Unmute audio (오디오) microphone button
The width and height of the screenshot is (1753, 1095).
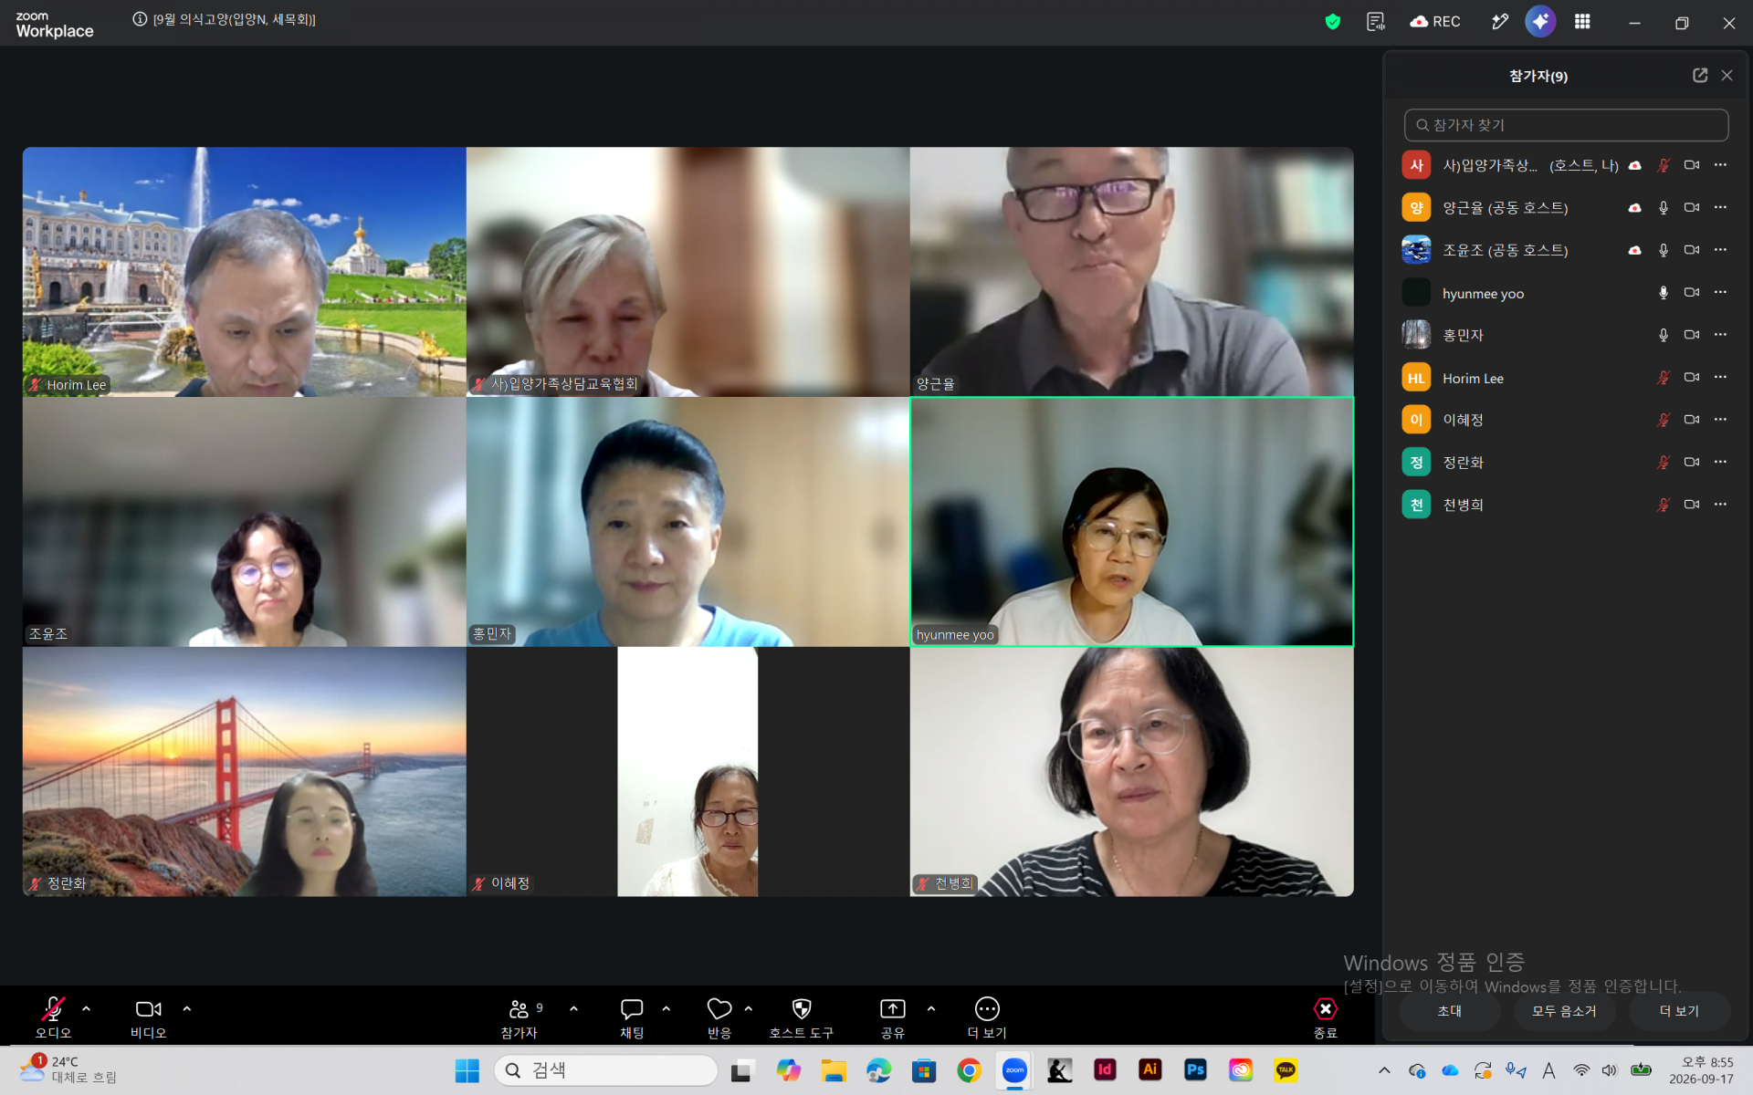[x=53, y=1017]
